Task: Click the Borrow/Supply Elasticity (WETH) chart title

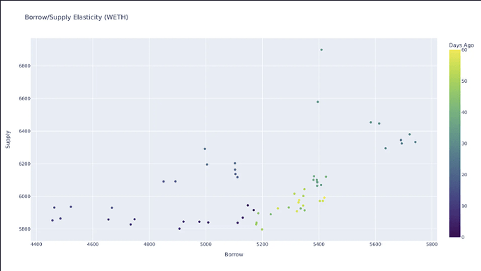Action: [x=77, y=17]
